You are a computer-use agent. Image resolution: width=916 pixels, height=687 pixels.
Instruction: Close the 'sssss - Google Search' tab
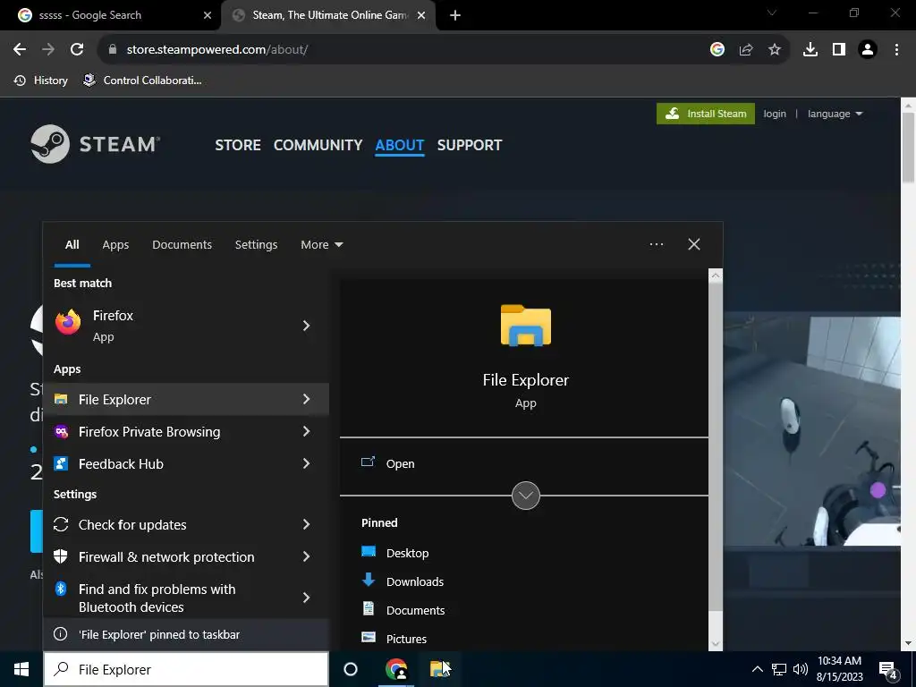point(208,15)
